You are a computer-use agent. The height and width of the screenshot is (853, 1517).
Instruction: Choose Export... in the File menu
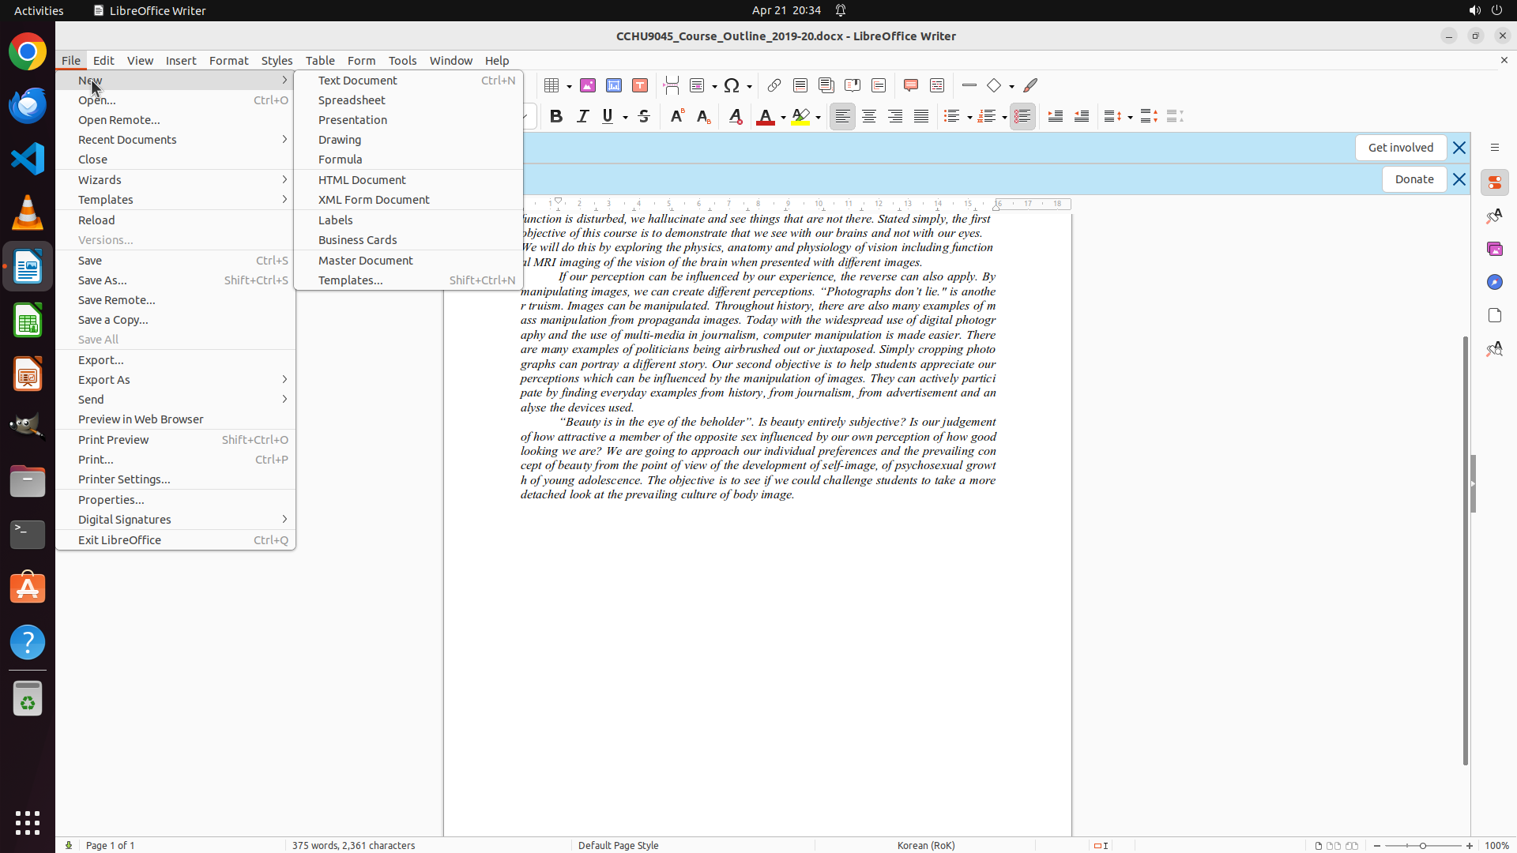101,360
